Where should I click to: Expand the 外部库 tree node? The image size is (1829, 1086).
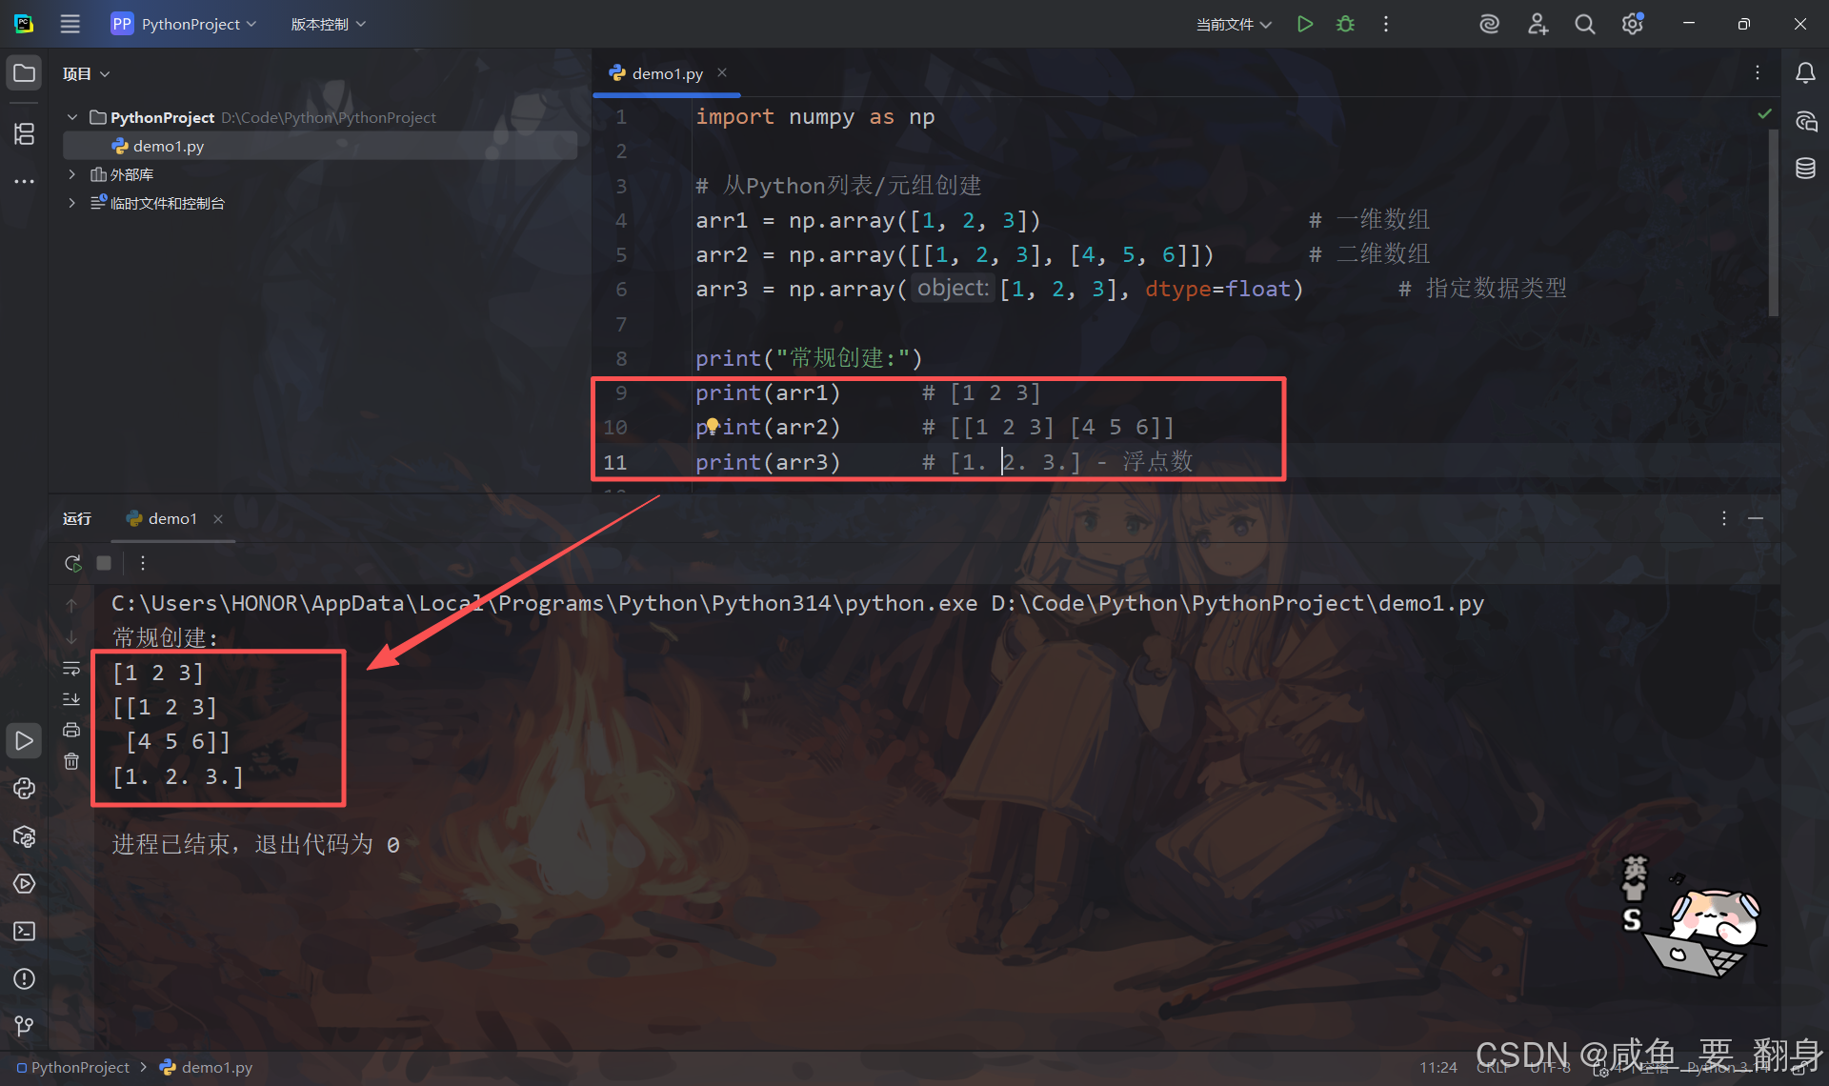click(72, 174)
